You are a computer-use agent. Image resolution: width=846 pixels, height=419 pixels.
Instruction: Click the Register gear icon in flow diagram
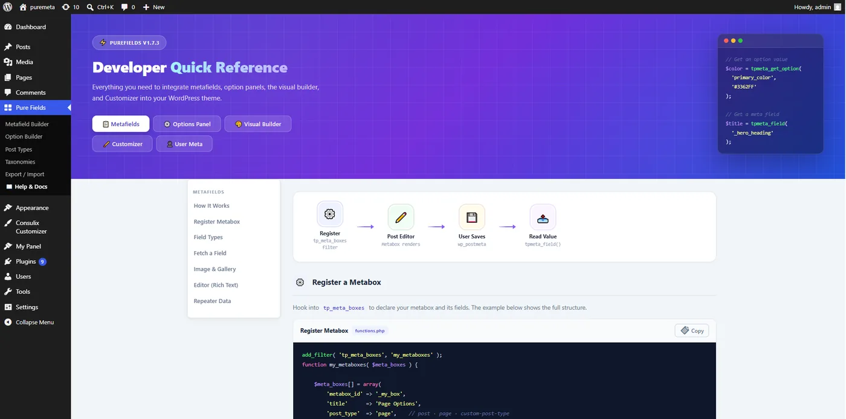point(330,214)
